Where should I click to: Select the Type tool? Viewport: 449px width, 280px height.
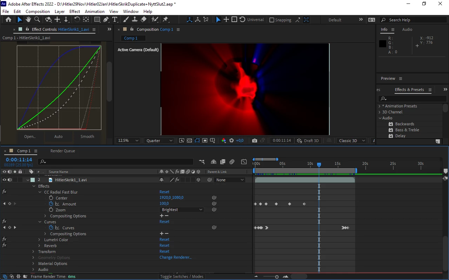click(x=114, y=20)
